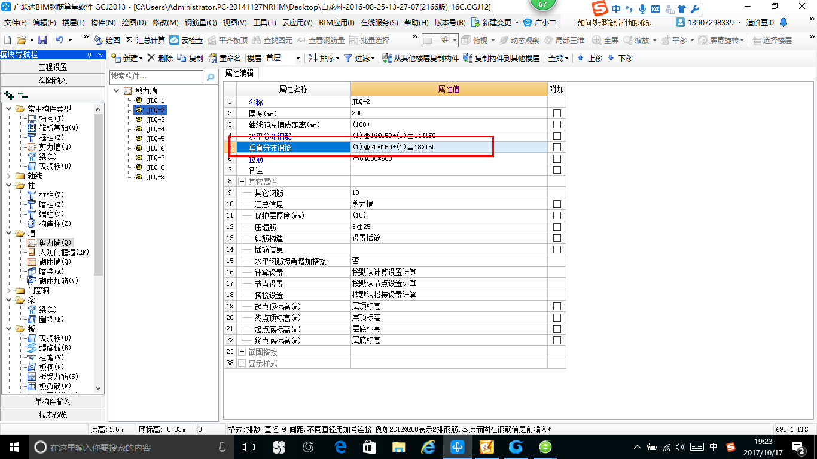Open notification center in taskbar
This screenshot has width=817, height=459.
pyautogui.click(x=798, y=447)
